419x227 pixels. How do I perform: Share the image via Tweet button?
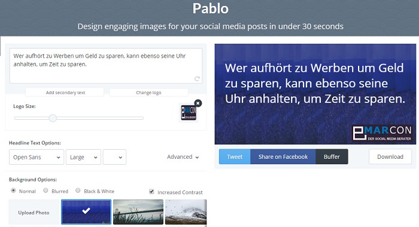click(x=235, y=157)
